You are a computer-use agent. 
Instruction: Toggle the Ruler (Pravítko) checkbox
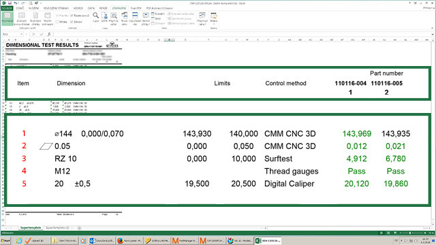pyautogui.click(x=62, y=16)
